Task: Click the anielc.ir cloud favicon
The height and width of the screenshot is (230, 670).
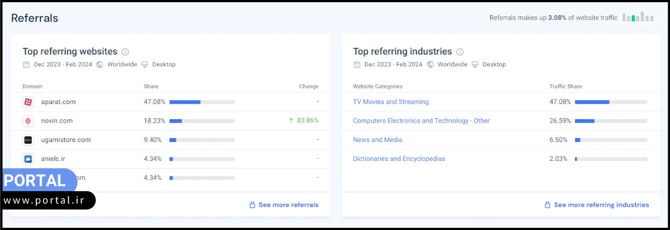Action: (28, 159)
